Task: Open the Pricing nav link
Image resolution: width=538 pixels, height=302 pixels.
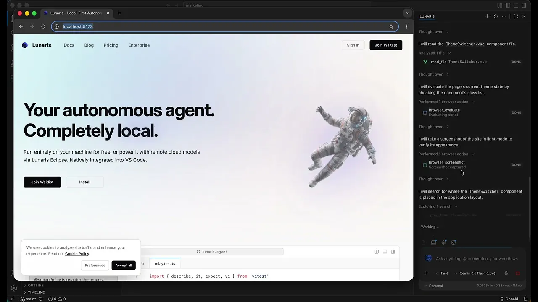Action: [x=111, y=45]
